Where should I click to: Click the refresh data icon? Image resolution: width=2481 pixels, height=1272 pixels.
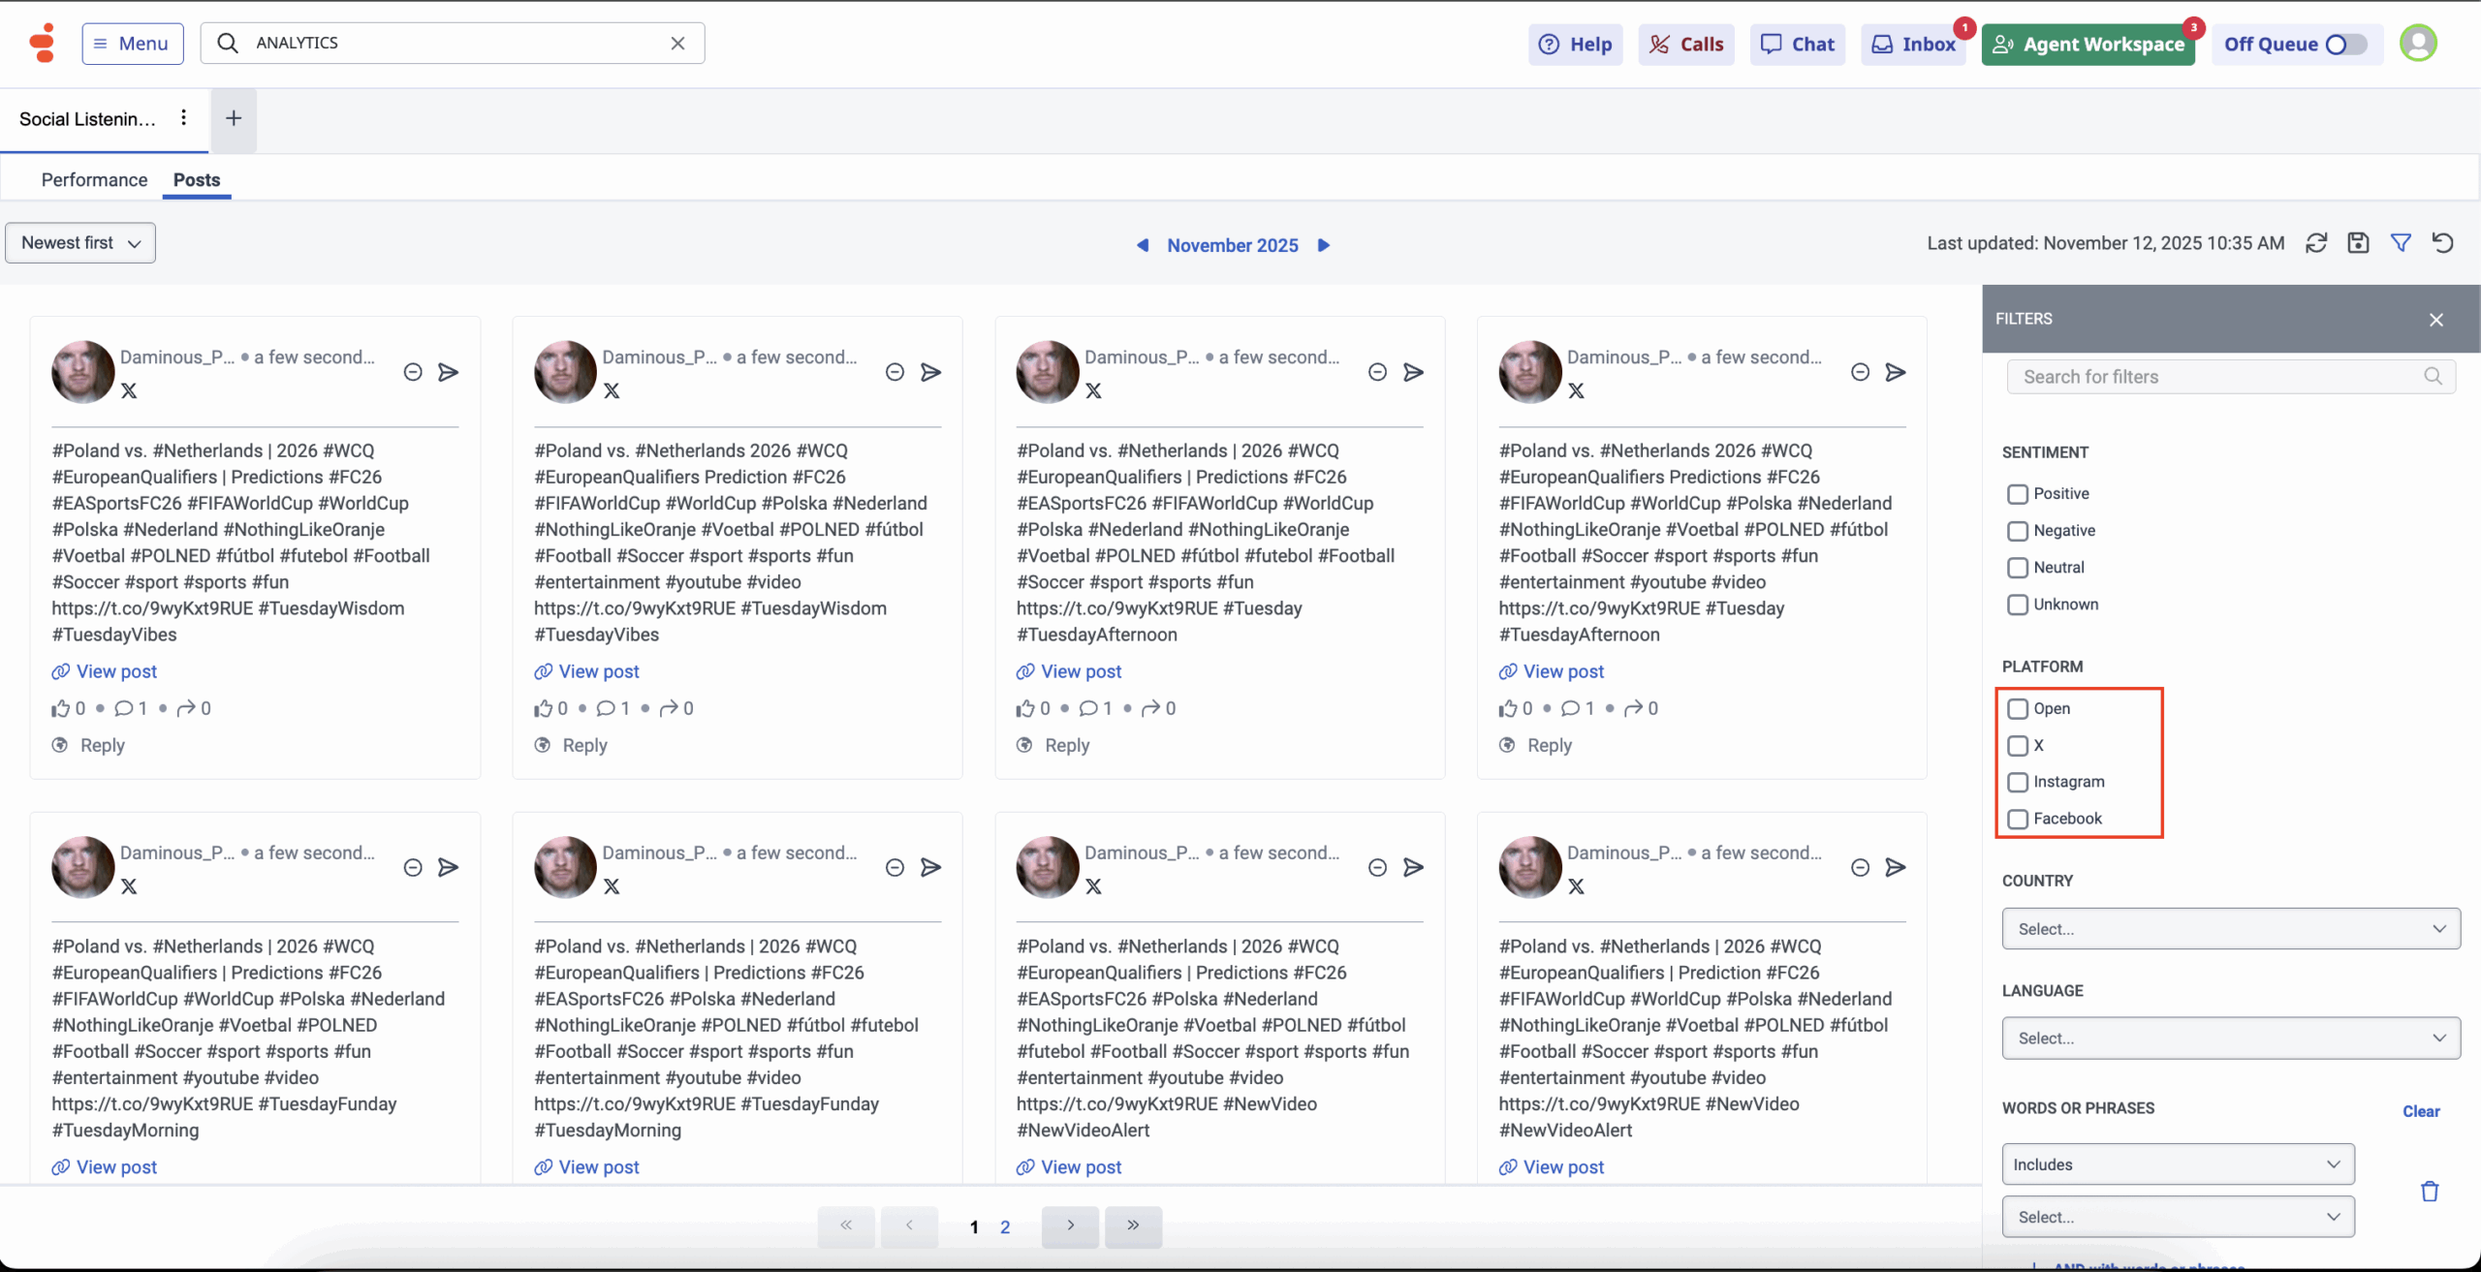2316,243
